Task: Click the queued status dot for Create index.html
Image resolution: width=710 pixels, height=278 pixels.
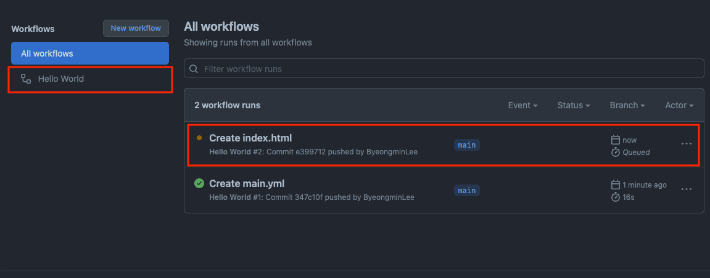Action: point(199,138)
